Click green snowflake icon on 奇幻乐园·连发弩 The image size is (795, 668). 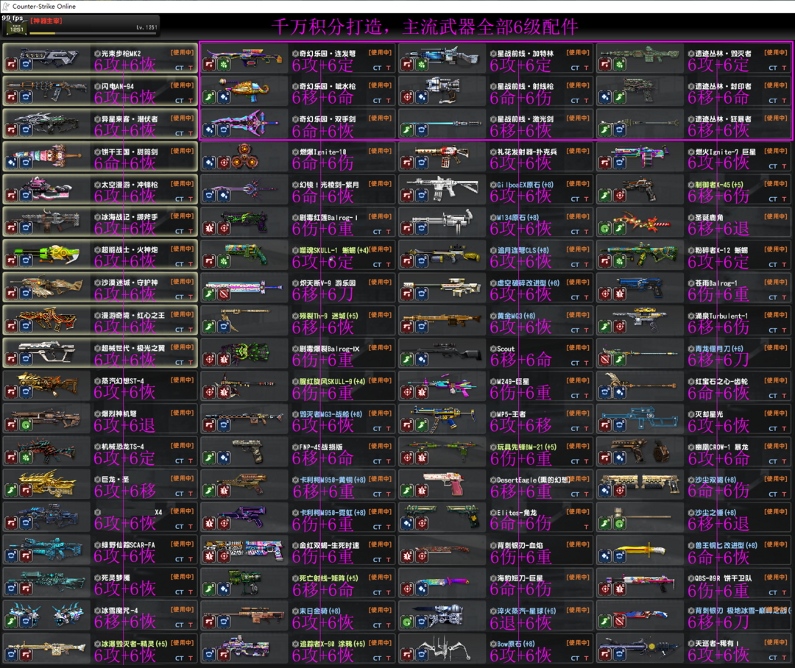click(224, 64)
